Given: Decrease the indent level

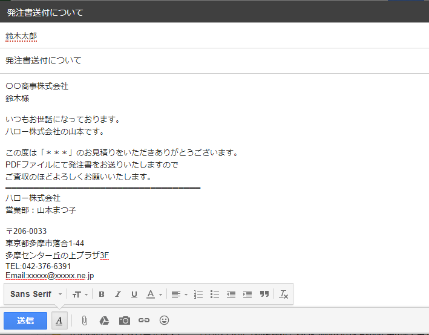Looking at the screenshot, I should point(231,294).
